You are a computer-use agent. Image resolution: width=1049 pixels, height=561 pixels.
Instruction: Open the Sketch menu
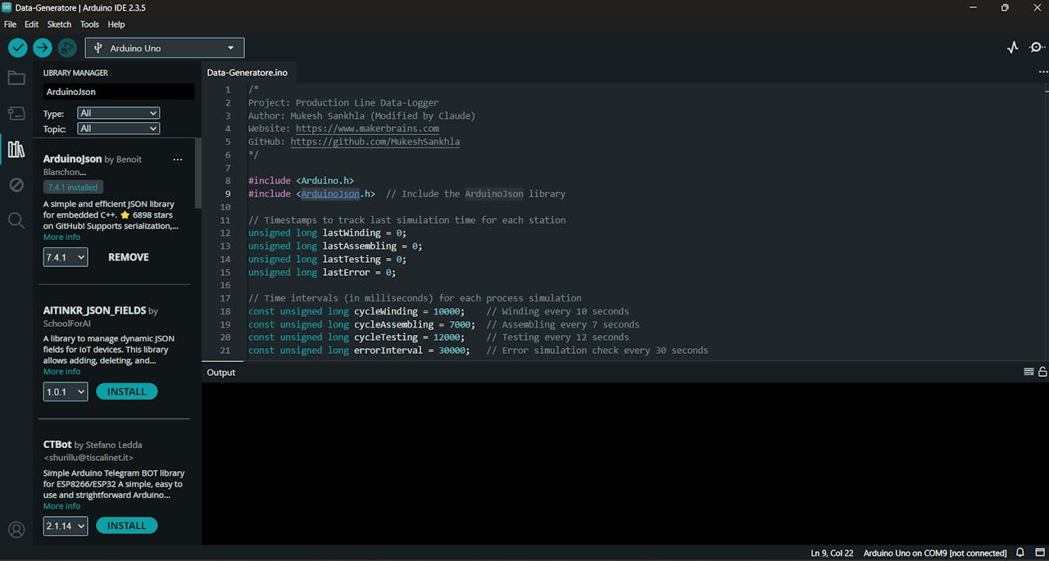pyautogui.click(x=59, y=25)
